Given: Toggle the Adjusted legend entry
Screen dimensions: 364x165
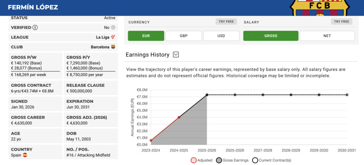Looking at the screenshot, I should coord(202,160).
